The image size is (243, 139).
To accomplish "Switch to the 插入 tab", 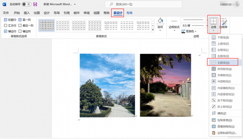I will point(27,13).
